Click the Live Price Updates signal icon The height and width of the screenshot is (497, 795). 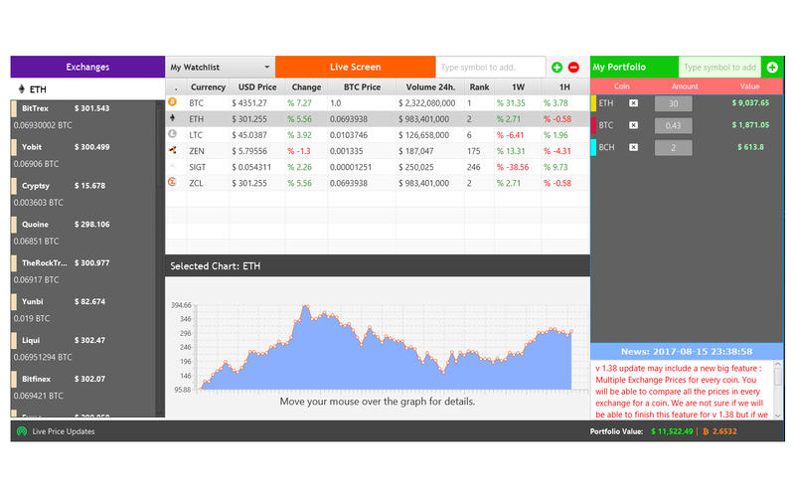coord(21,431)
